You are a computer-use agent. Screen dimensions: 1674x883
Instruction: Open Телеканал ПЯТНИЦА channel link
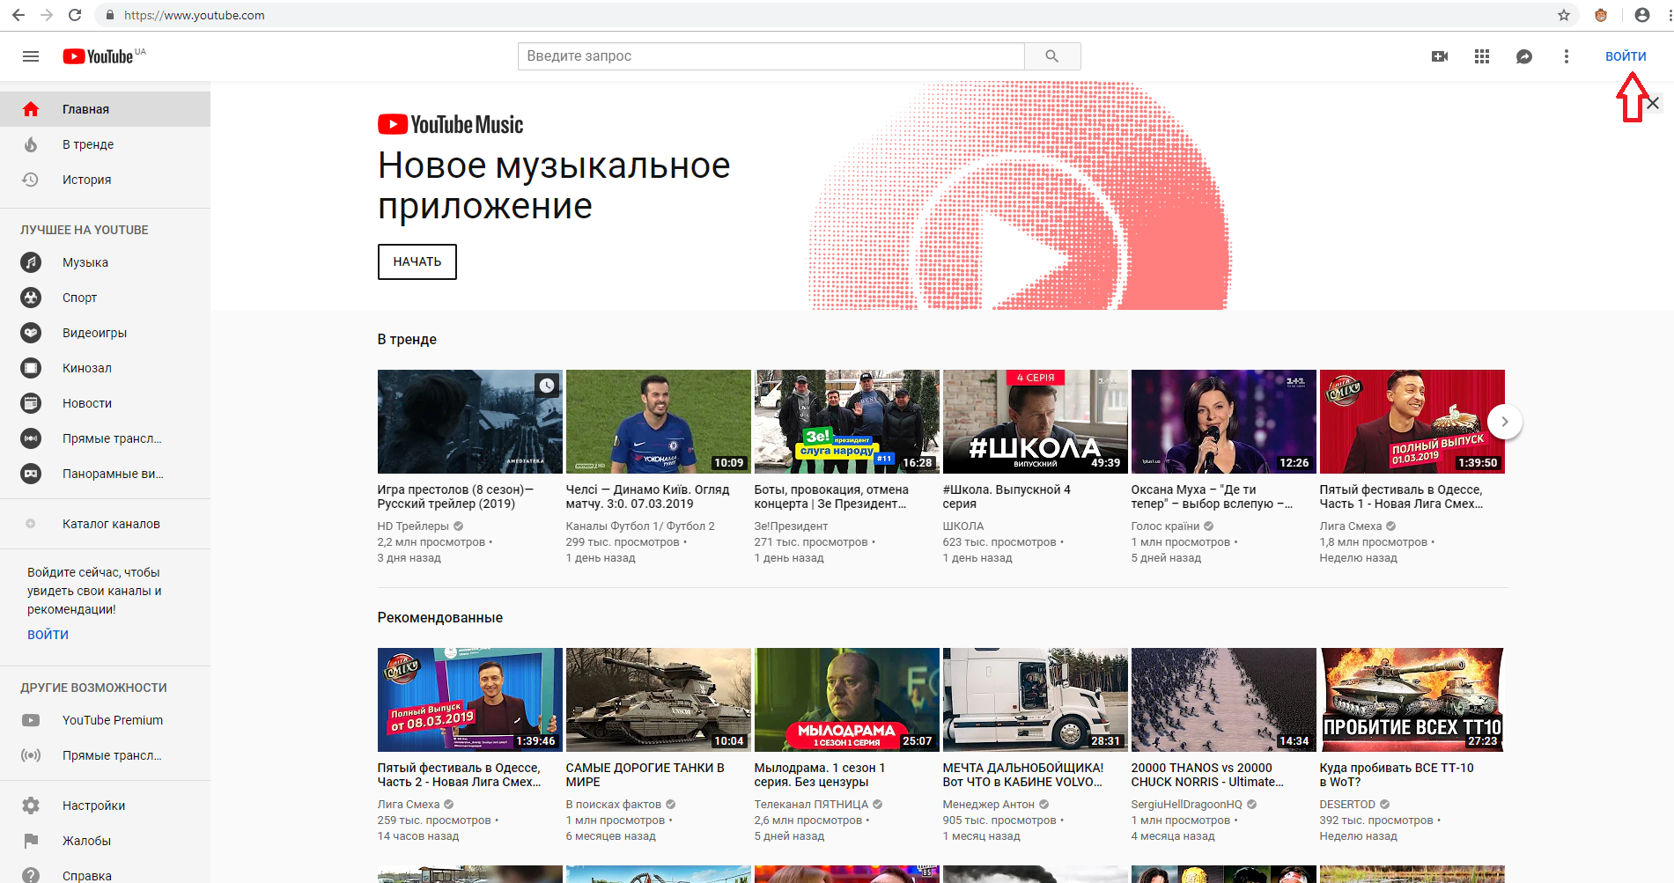pyautogui.click(x=811, y=805)
